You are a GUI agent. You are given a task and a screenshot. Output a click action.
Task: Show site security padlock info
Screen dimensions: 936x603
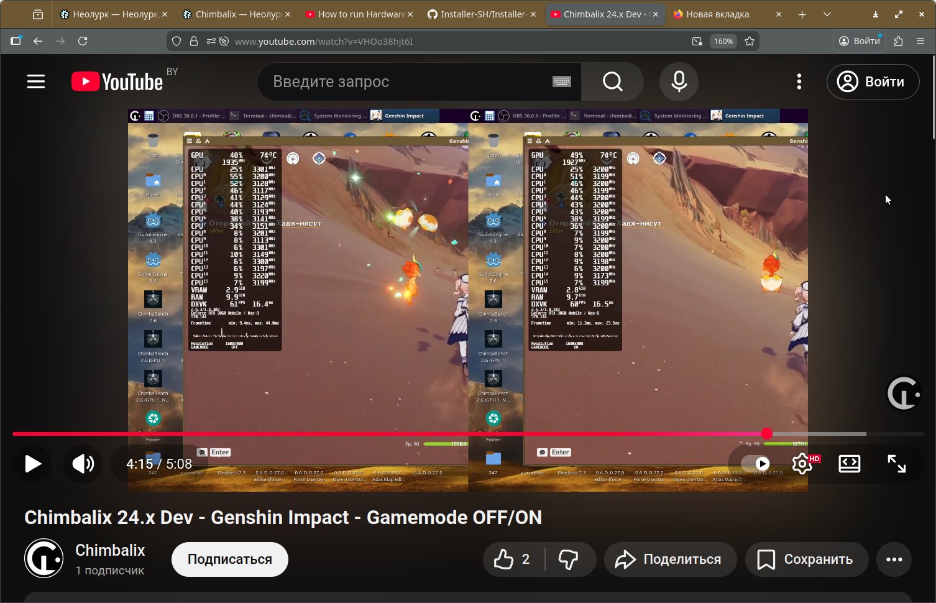194,41
